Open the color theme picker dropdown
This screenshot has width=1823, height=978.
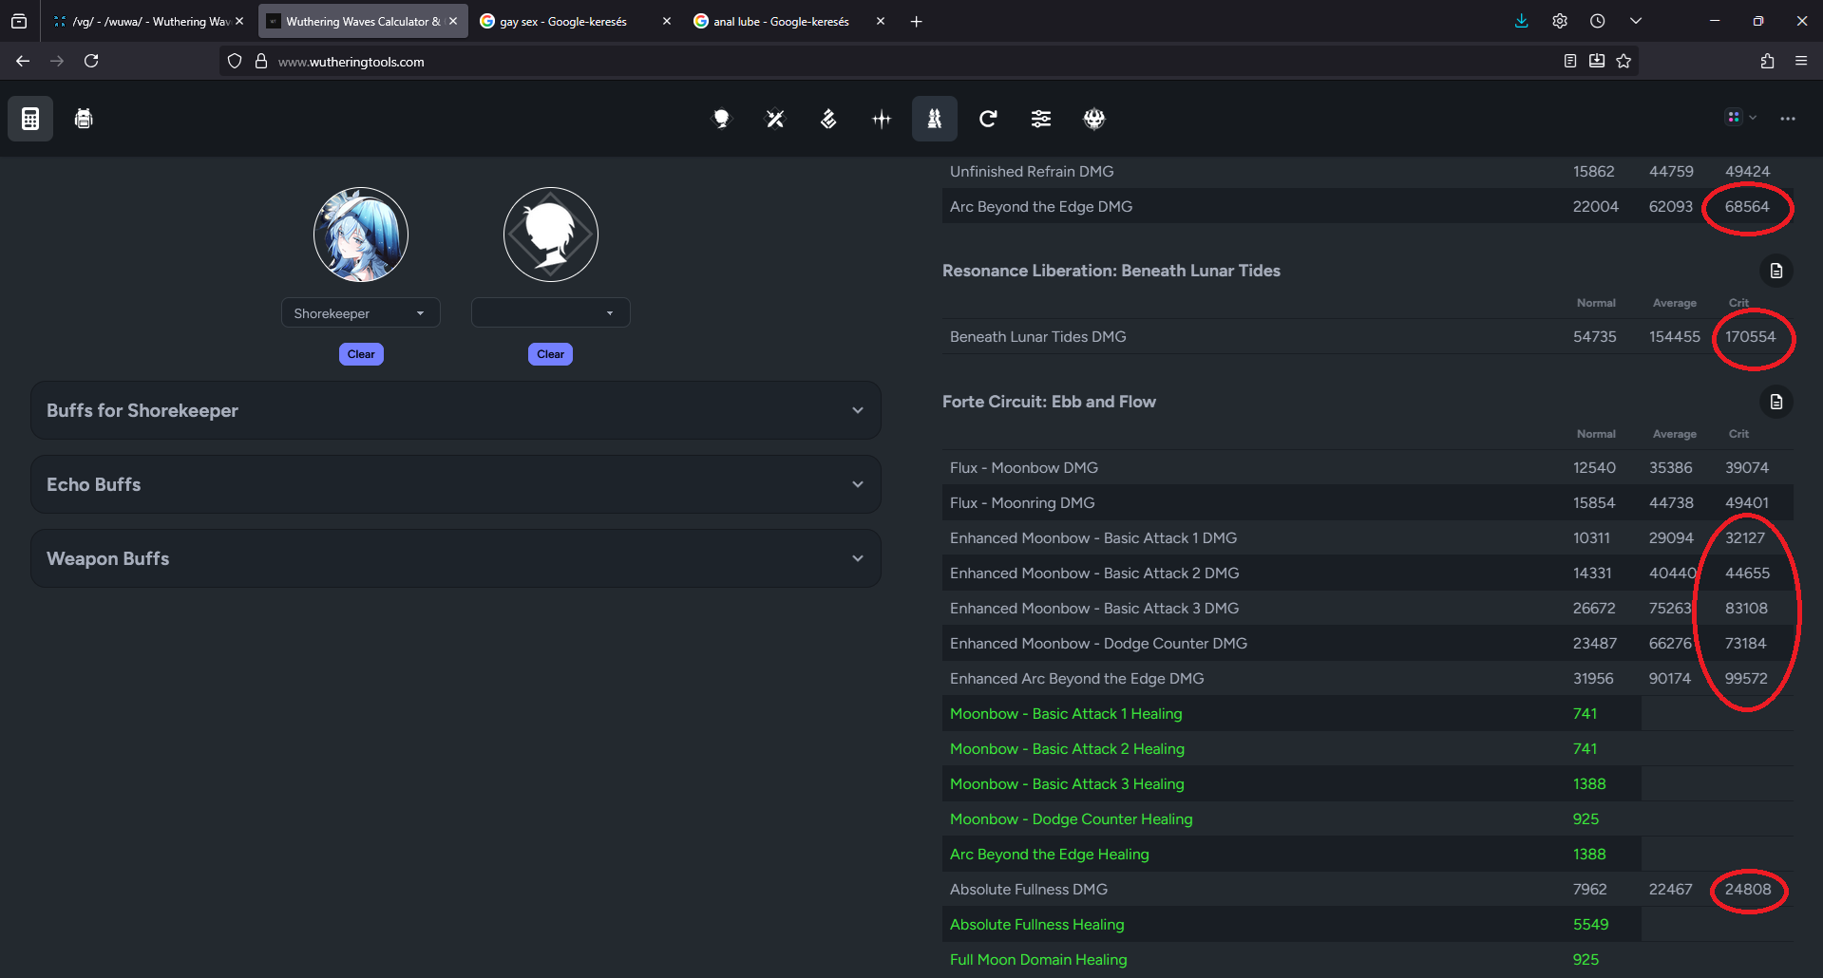1740,118
